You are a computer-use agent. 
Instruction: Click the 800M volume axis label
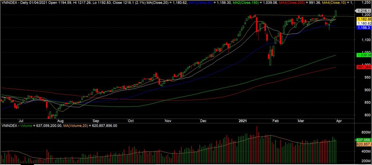pyautogui.click(x=367, y=132)
